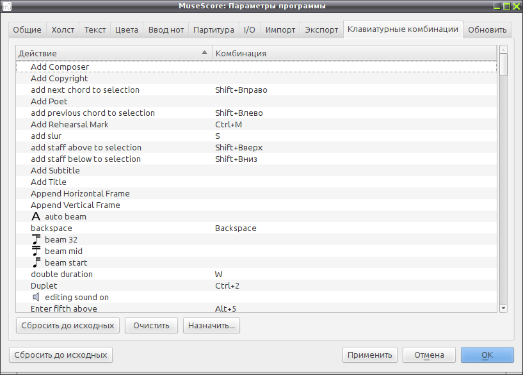Click the vertical scrollbar thumb
The image size is (523, 375).
[503, 65]
